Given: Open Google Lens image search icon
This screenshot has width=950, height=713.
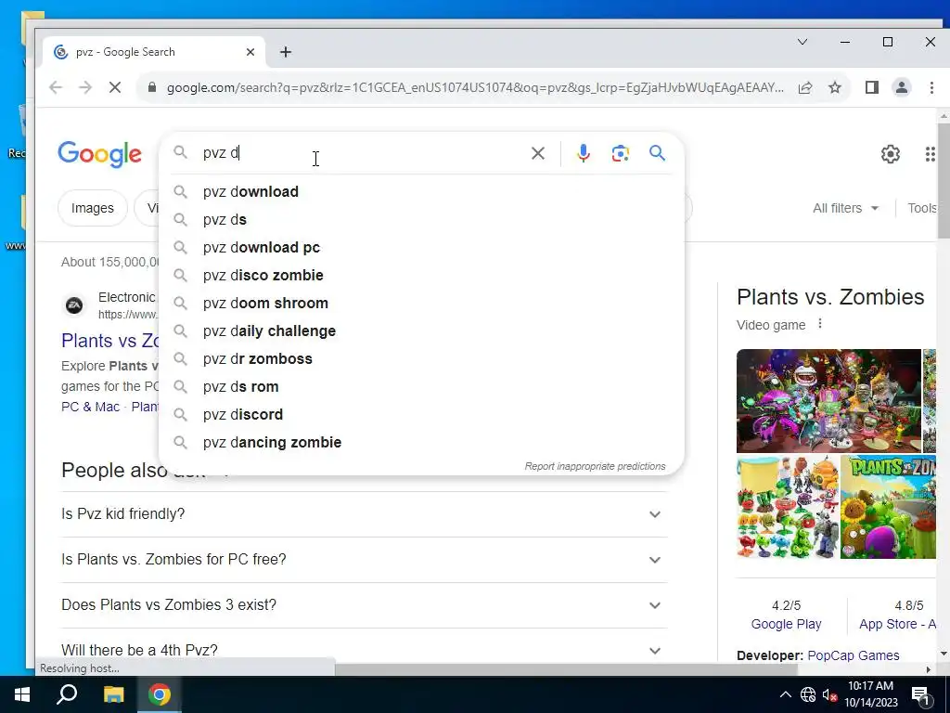Looking at the screenshot, I should click(x=621, y=153).
